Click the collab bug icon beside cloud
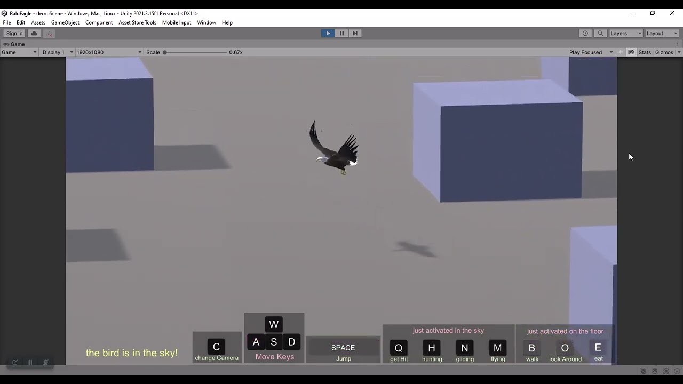Image resolution: width=683 pixels, height=384 pixels. (49, 33)
